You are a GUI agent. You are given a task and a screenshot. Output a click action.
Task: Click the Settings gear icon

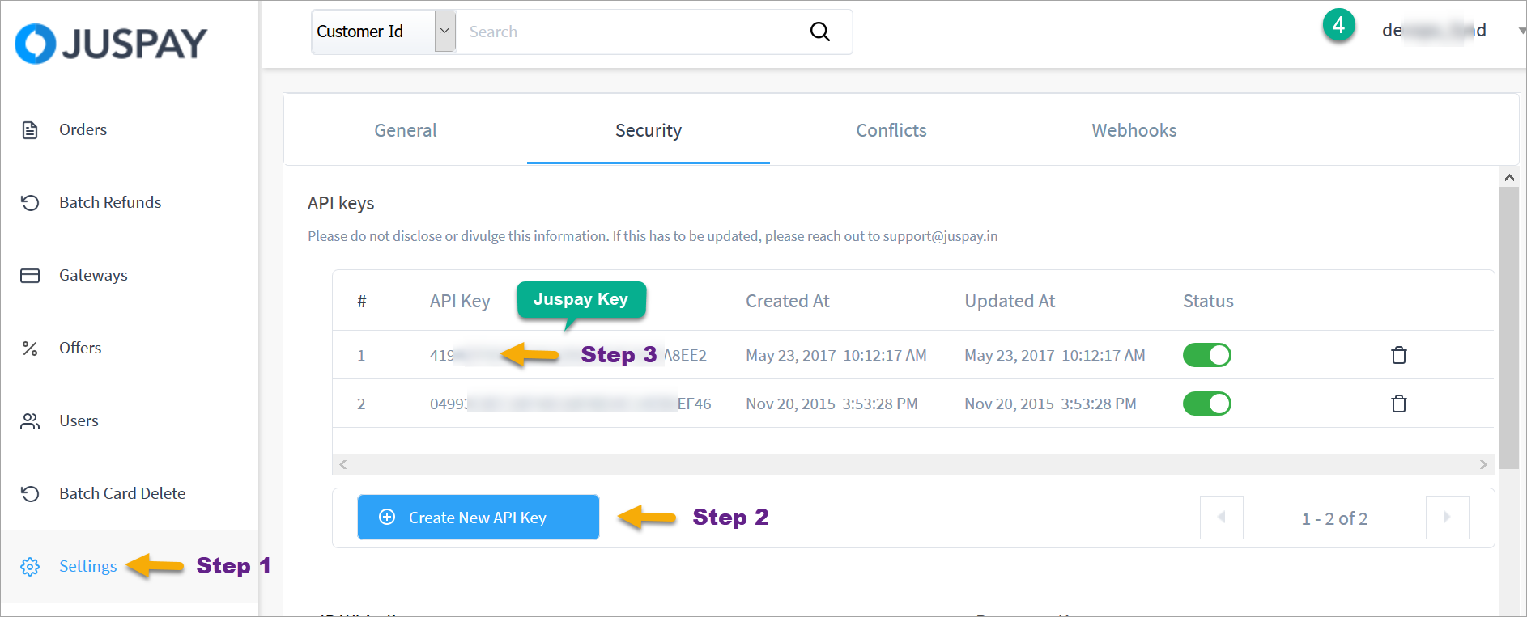pos(30,567)
